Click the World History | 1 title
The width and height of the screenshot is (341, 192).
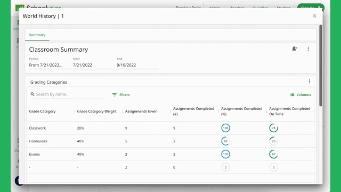pos(43,16)
